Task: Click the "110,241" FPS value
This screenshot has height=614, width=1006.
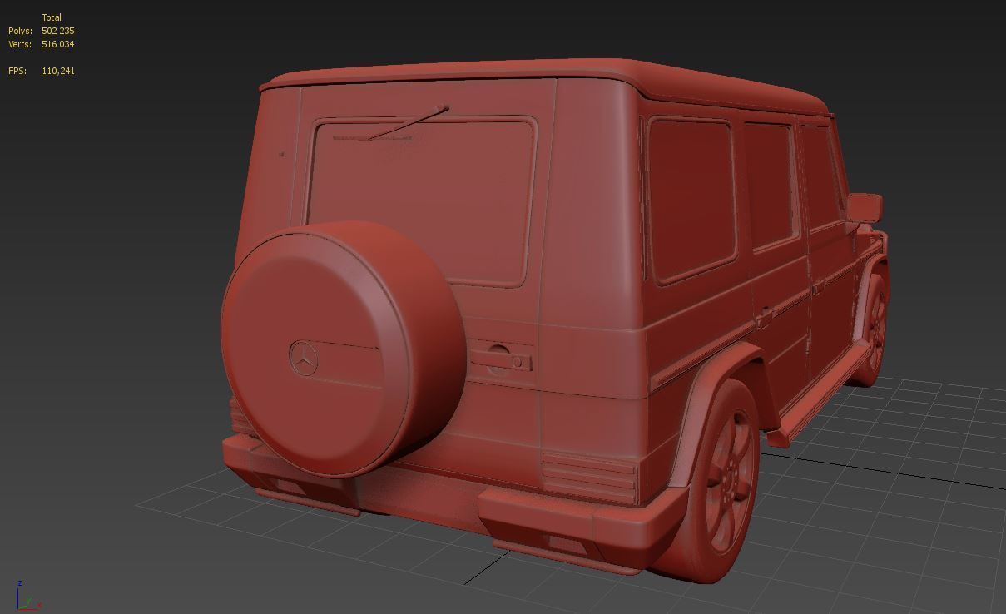Action: coord(58,71)
